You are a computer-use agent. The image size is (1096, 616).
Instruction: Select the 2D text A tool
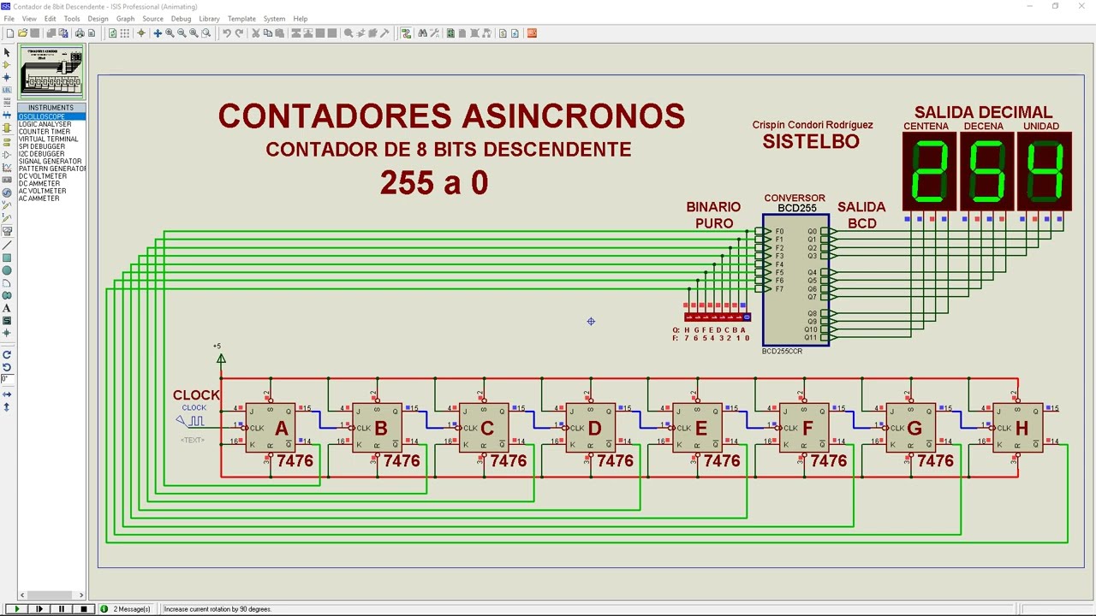point(7,308)
